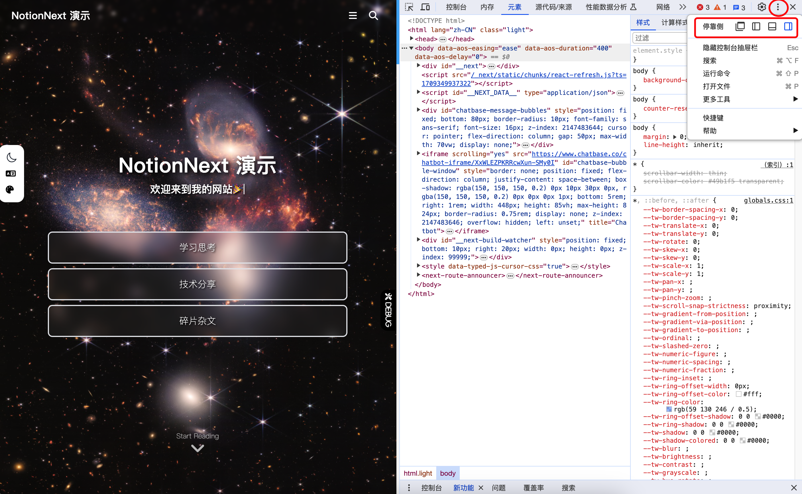
Task: Expand the div id __next node
Action: pyautogui.click(x=418, y=65)
